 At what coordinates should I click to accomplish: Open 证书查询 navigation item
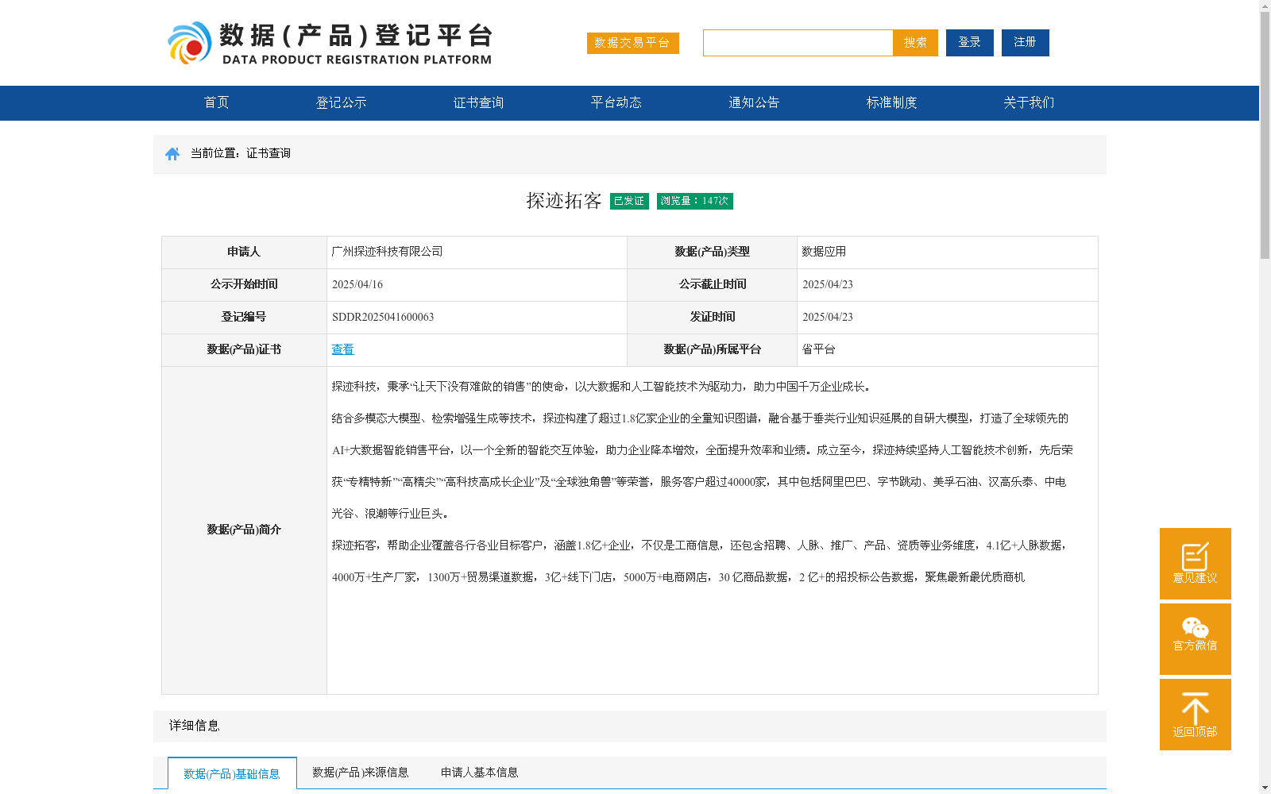coord(478,102)
